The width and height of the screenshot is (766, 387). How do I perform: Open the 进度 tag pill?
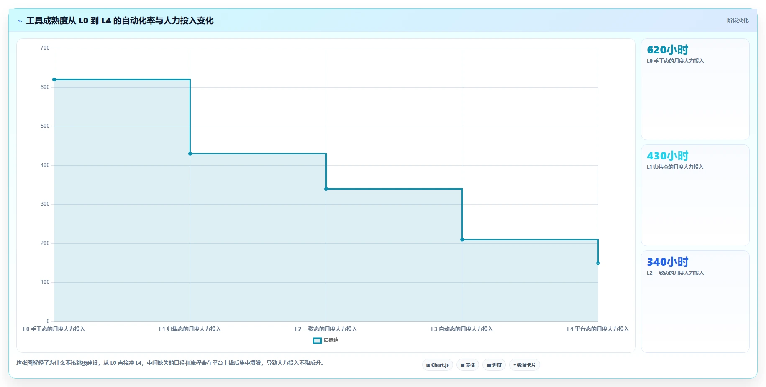click(x=494, y=365)
